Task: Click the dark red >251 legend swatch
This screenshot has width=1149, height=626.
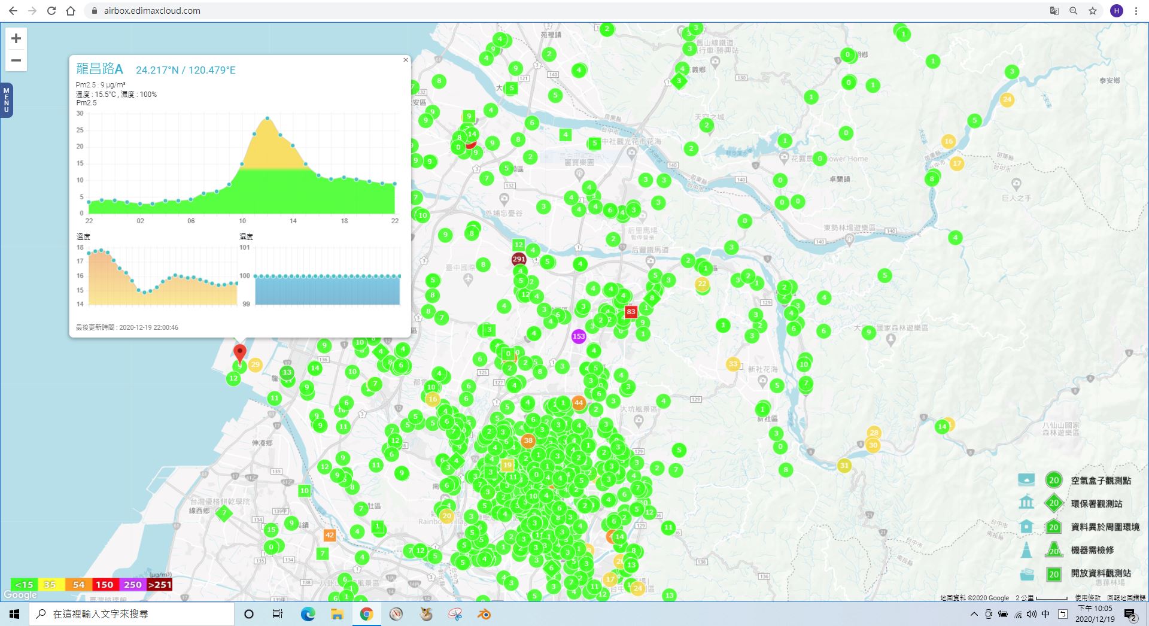Action: point(159,585)
